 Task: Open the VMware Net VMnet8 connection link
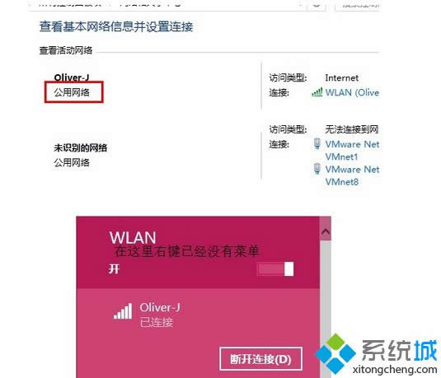click(352, 175)
